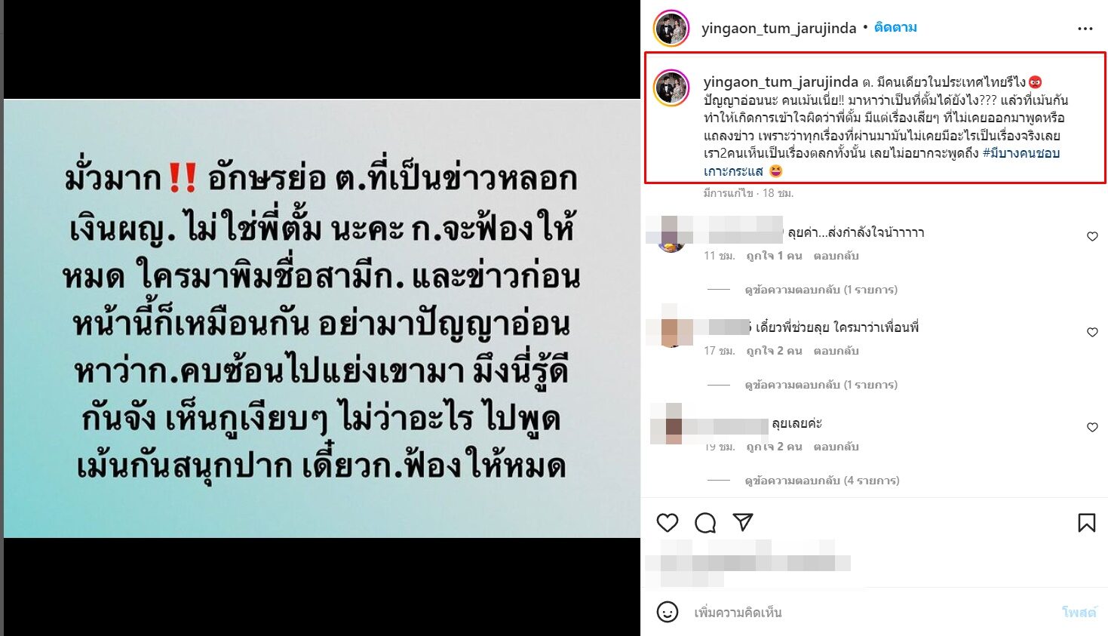View likes on second comment ถูกใจ 2 คน

(x=774, y=351)
